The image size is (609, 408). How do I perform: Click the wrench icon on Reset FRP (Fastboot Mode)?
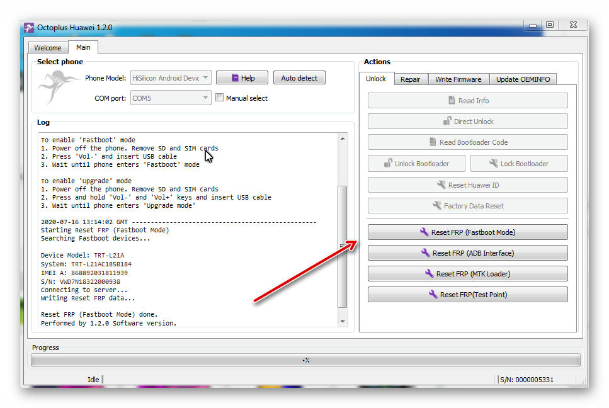coord(424,232)
